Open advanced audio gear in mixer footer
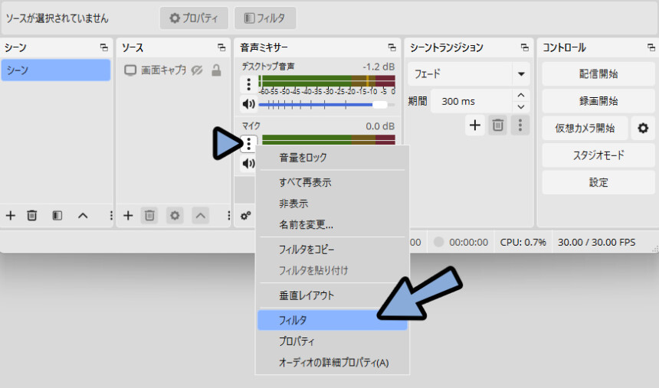The height and width of the screenshot is (388, 659). pos(245,216)
